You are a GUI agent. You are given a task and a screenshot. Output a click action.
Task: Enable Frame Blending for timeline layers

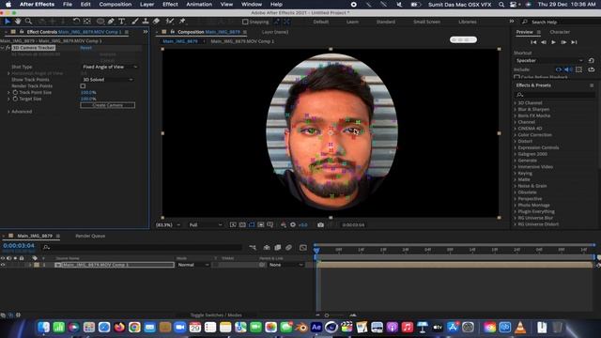(278, 248)
